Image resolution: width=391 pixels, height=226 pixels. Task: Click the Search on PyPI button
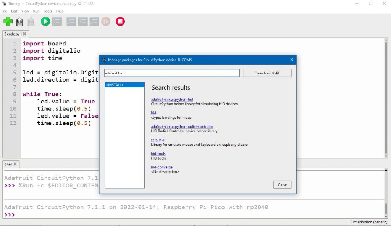coord(267,73)
